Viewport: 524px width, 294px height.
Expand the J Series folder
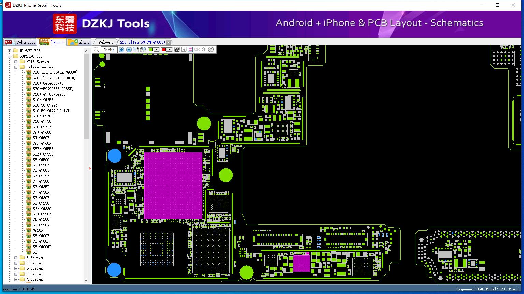(x=16, y=274)
